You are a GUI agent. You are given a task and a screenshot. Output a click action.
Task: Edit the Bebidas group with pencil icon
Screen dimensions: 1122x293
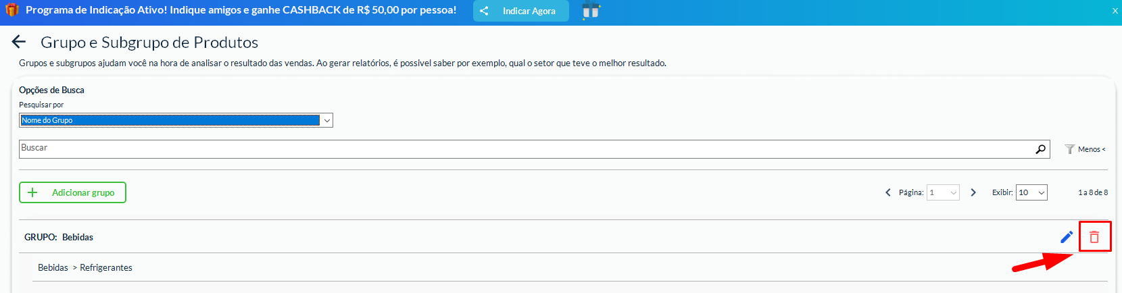click(x=1067, y=237)
